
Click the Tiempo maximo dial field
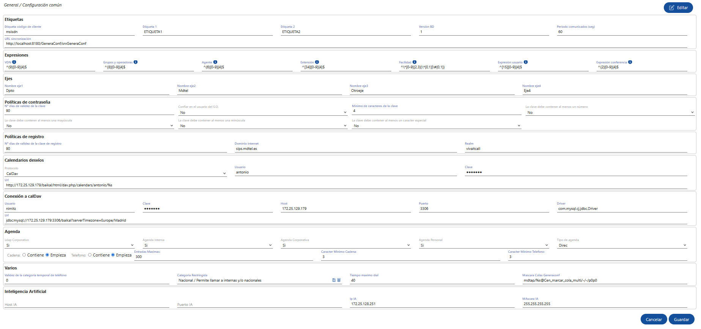[x=432, y=280]
